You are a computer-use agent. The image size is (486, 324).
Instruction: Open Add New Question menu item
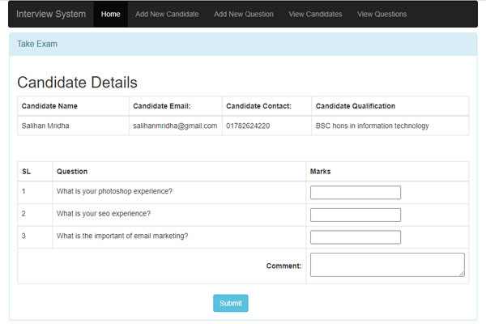point(244,14)
